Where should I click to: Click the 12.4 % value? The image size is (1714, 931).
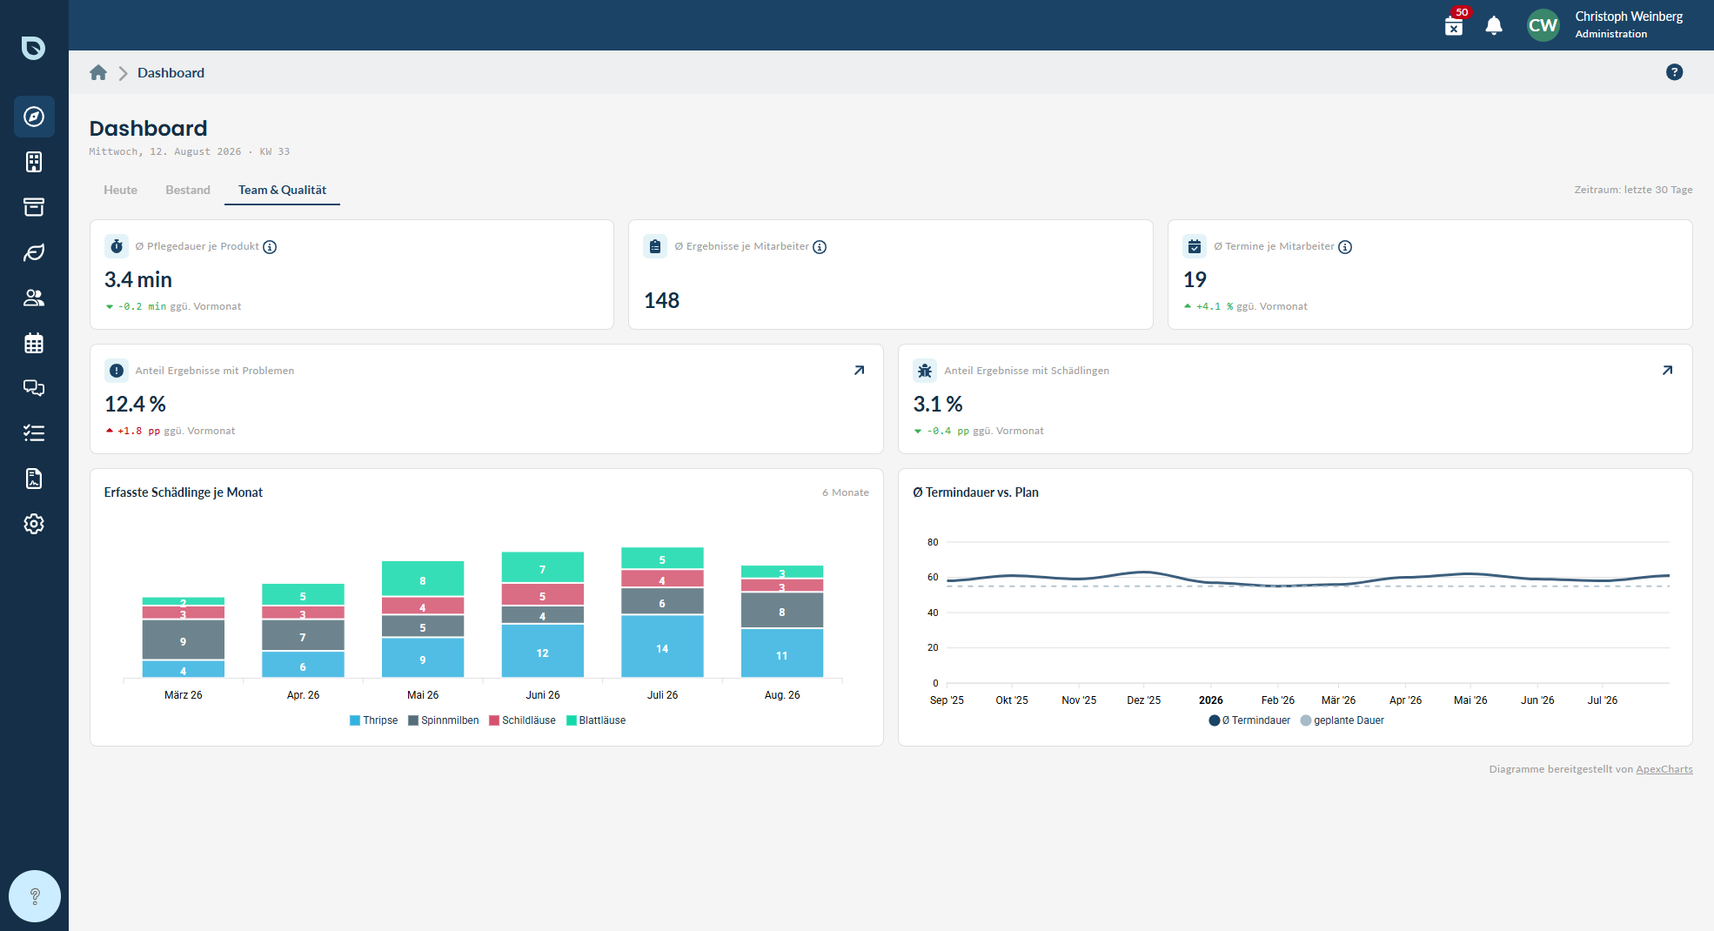[x=135, y=405]
